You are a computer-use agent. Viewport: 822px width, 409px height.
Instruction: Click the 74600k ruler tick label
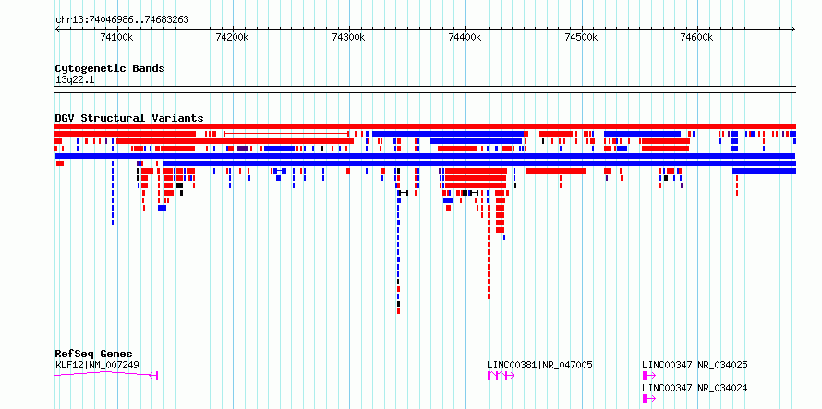(x=697, y=37)
